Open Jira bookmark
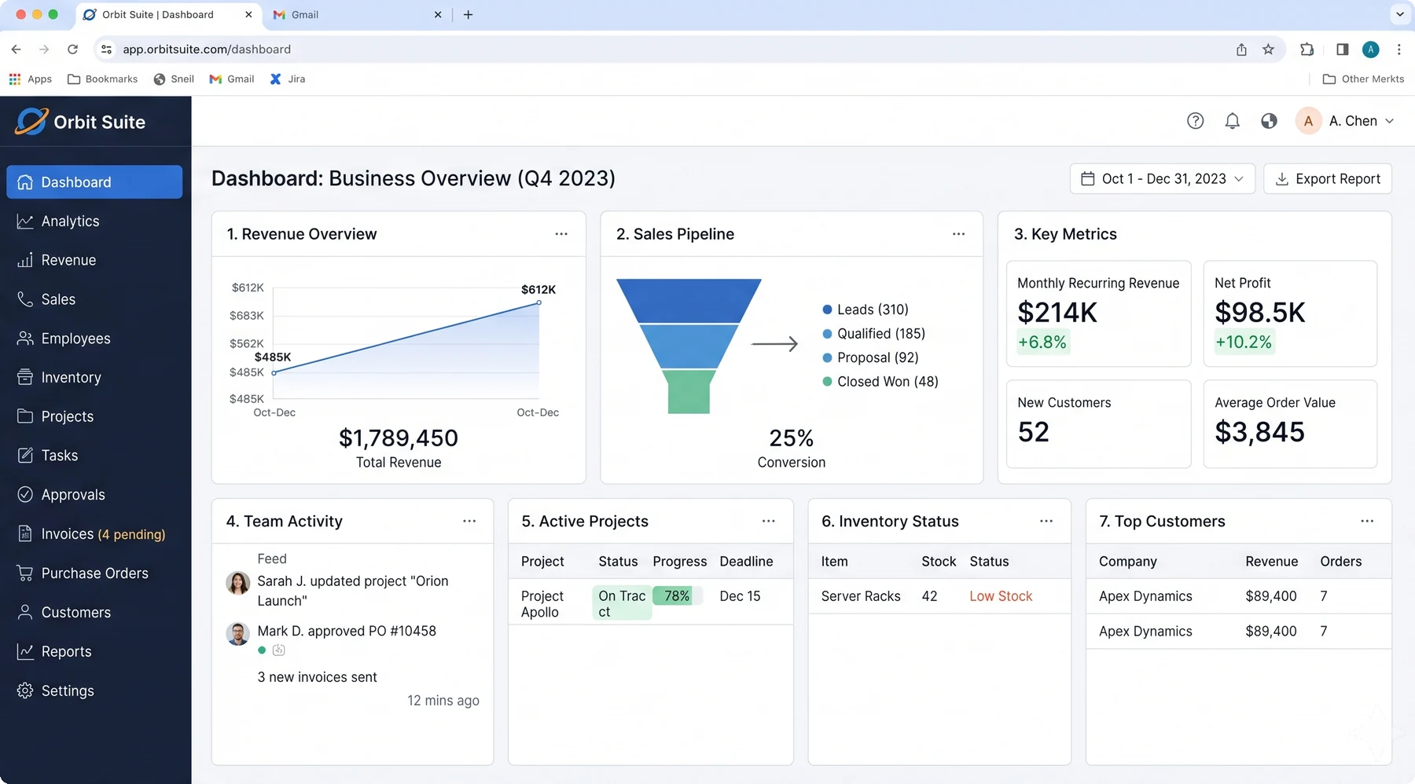 [x=288, y=79]
